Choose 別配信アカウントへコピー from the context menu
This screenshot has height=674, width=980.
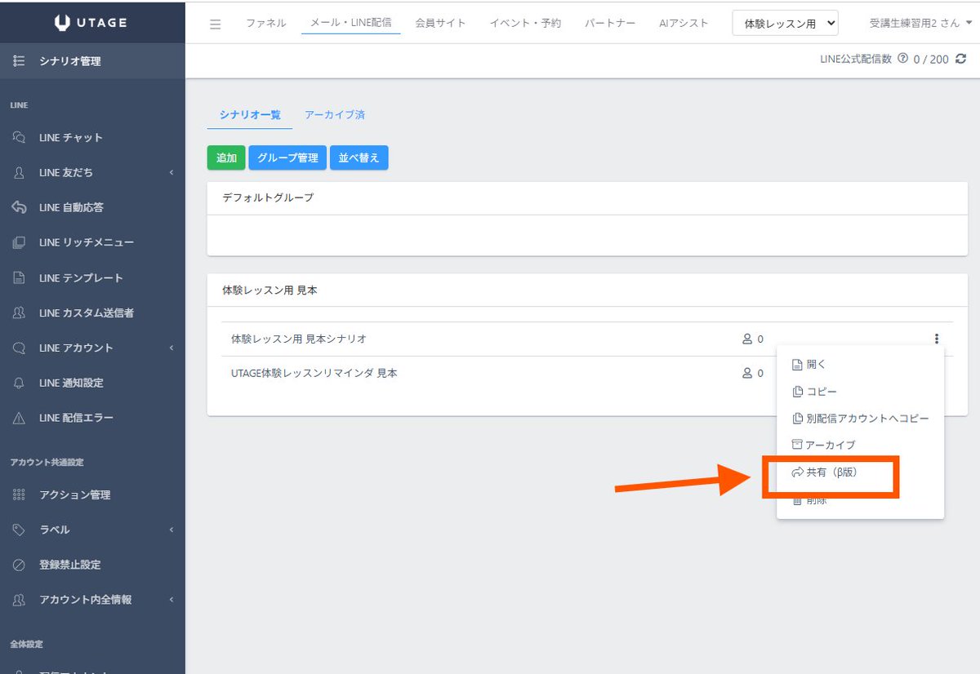(860, 419)
